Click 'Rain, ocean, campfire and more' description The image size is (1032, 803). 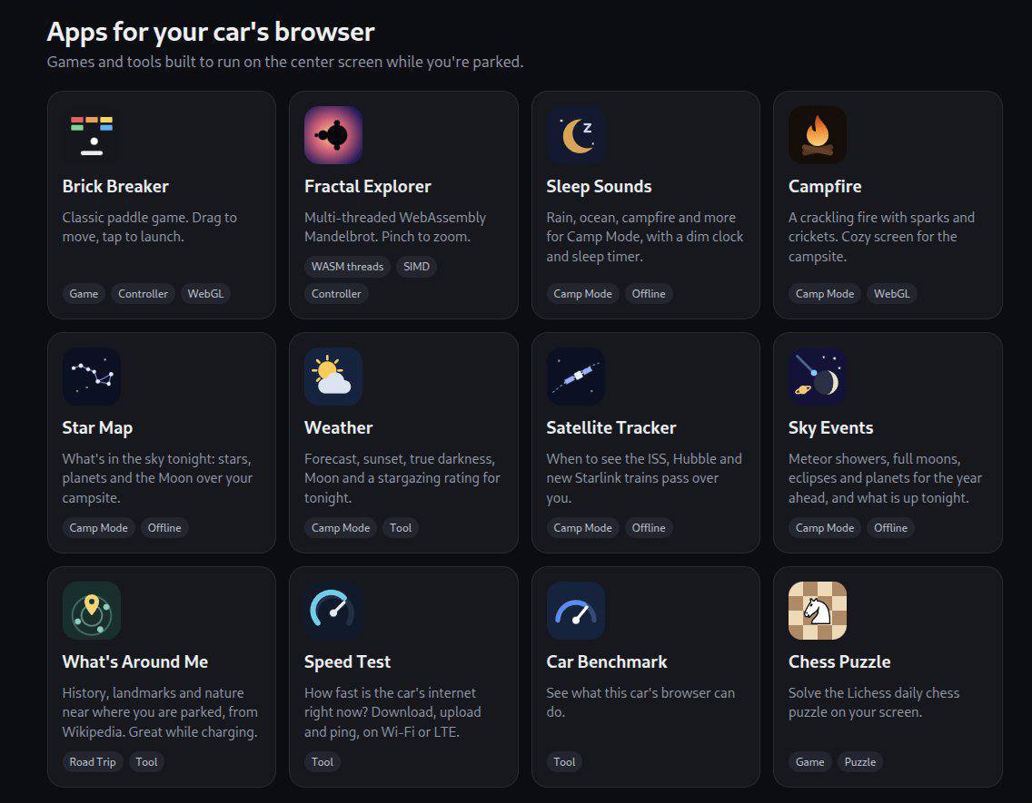coord(644,237)
